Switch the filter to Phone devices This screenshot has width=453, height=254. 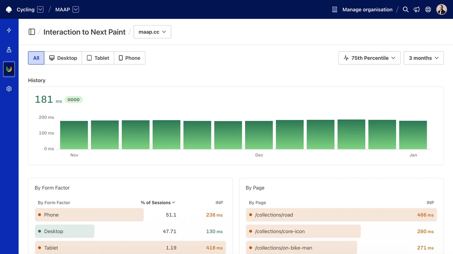[x=130, y=58]
